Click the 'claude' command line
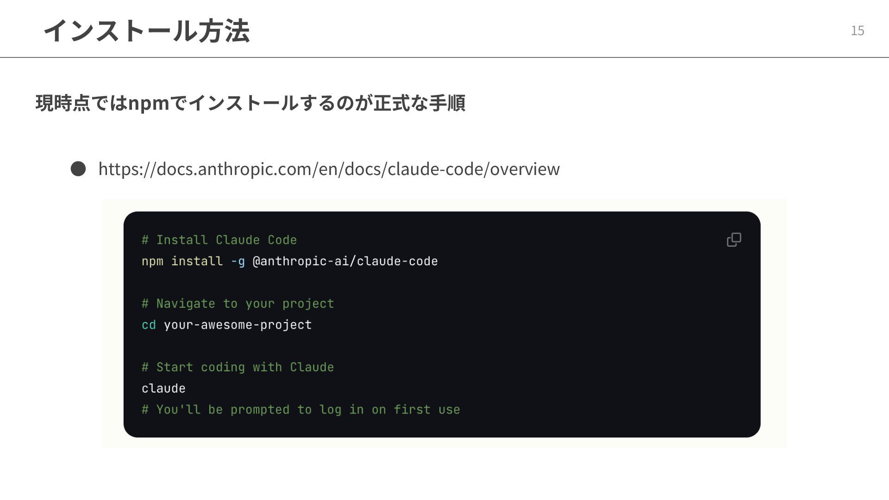889x500 pixels. pyautogui.click(x=163, y=388)
